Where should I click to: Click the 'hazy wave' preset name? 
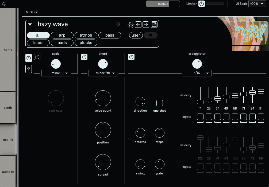pos(53,24)
